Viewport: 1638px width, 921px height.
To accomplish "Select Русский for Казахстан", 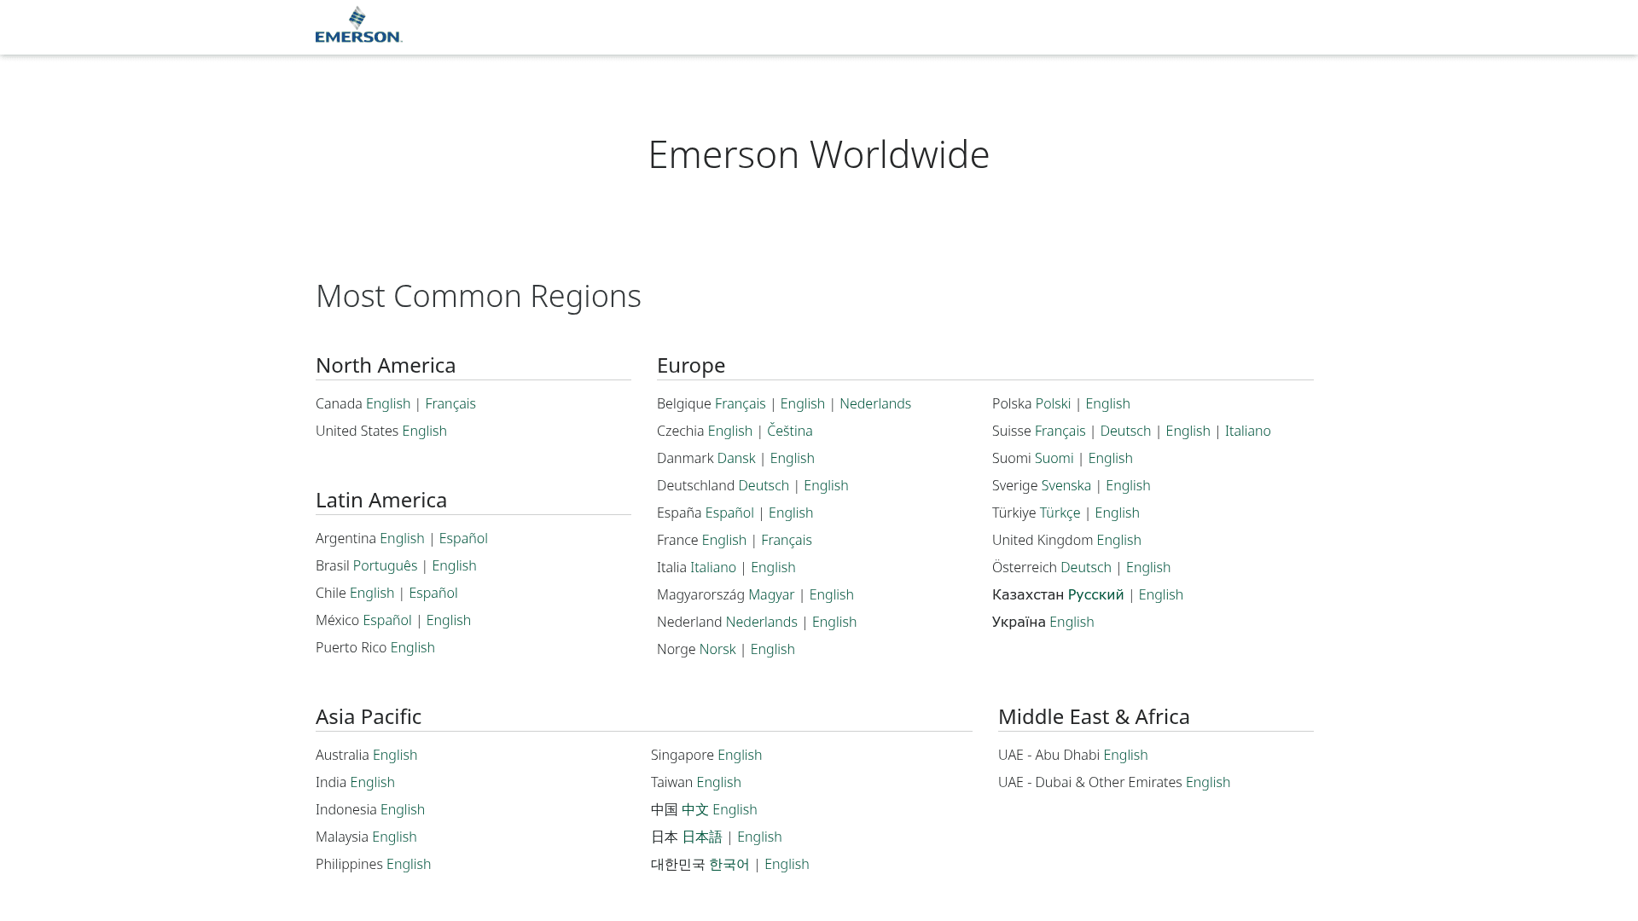I will tap(1096, 594).
